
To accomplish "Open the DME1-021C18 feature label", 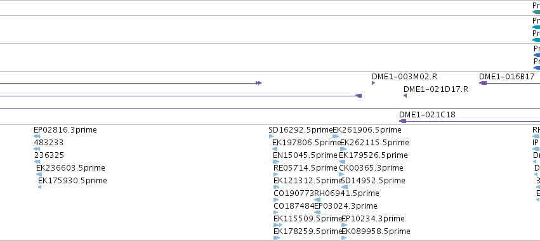I will click(427, 115).
